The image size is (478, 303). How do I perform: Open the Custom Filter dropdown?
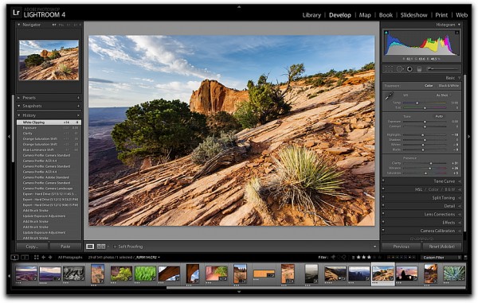coord(441,258)
